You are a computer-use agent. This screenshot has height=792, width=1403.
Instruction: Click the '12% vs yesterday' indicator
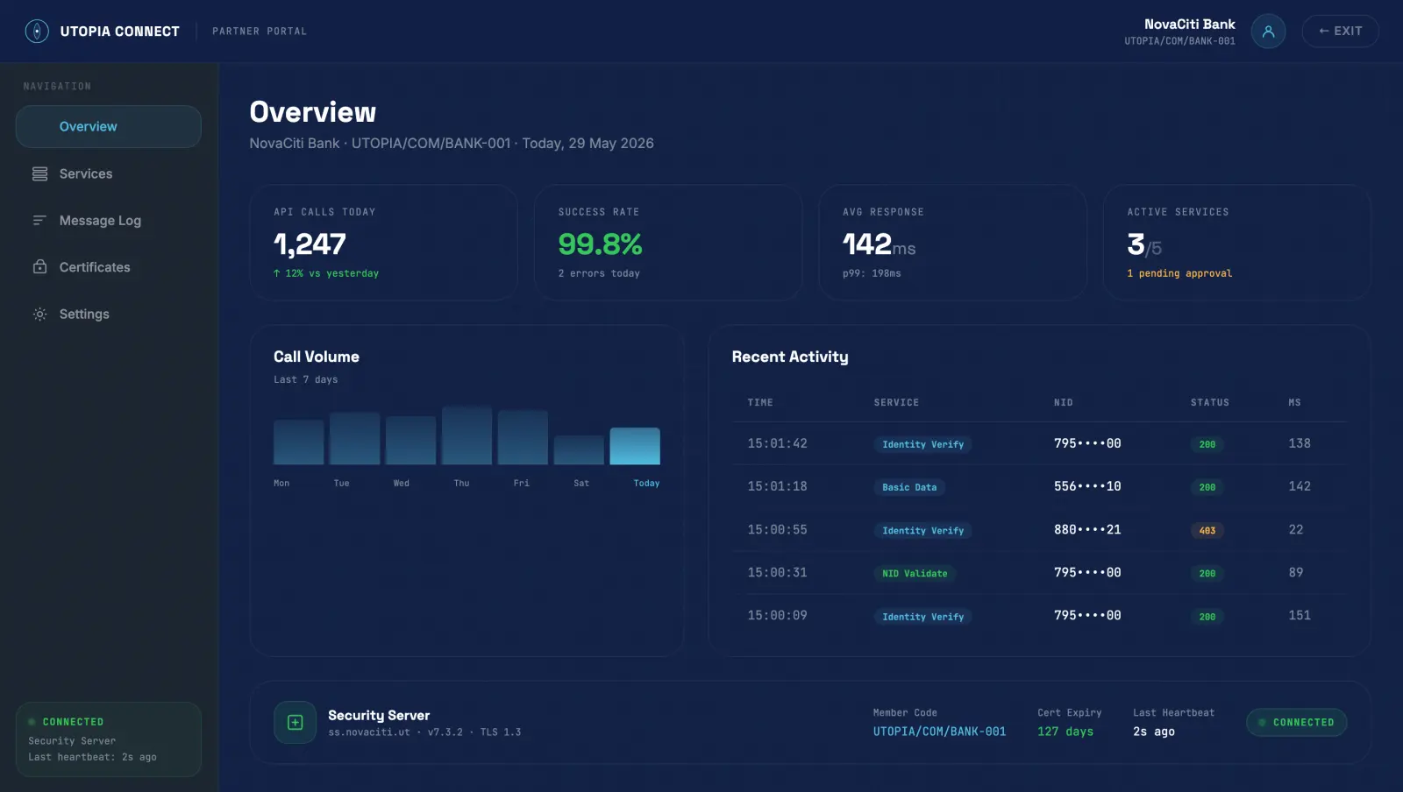(326, 273)
